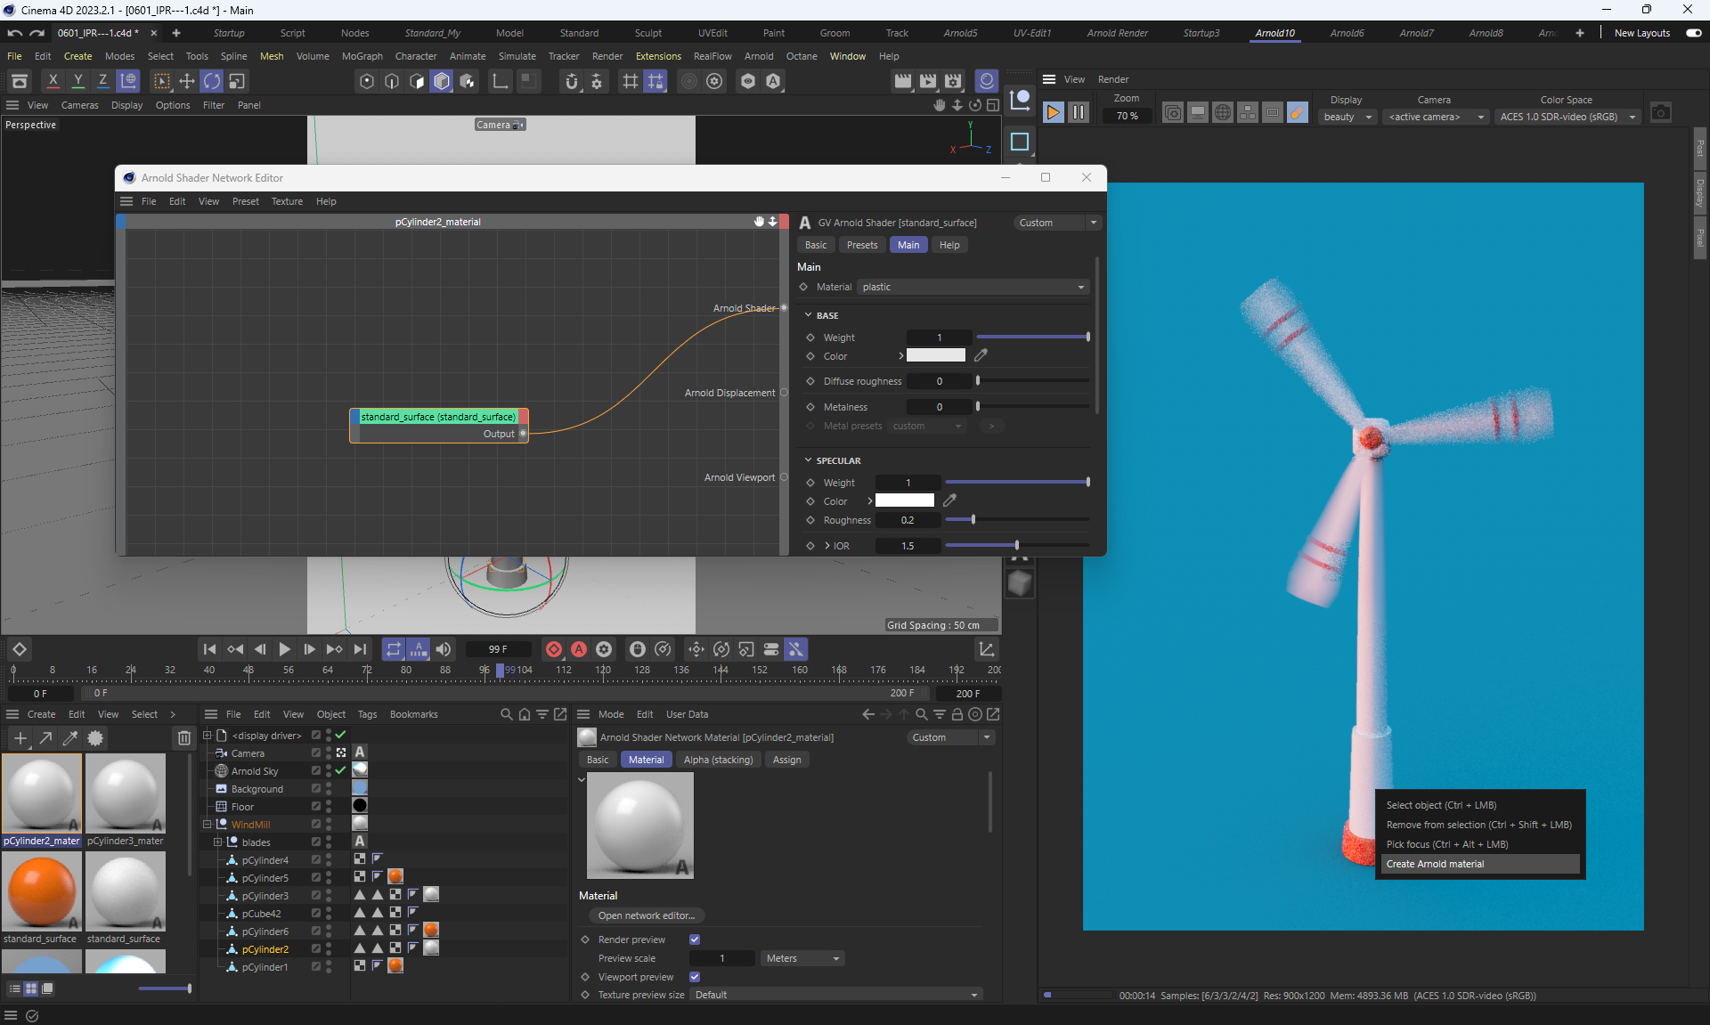Open the beauty display AOV dropdown

click(1348, 117)
